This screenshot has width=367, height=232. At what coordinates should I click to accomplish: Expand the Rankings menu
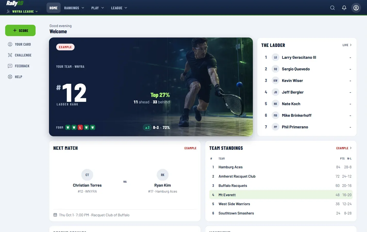pyautogui.click(x=74, y=8)
